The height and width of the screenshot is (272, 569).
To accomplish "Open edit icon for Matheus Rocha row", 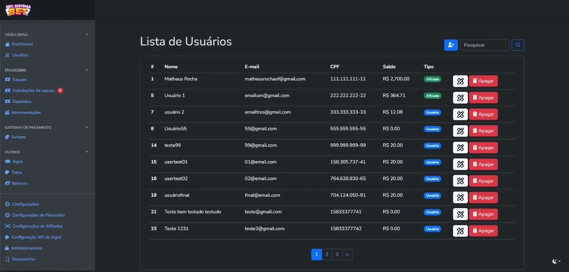I will tap(460, 81).
